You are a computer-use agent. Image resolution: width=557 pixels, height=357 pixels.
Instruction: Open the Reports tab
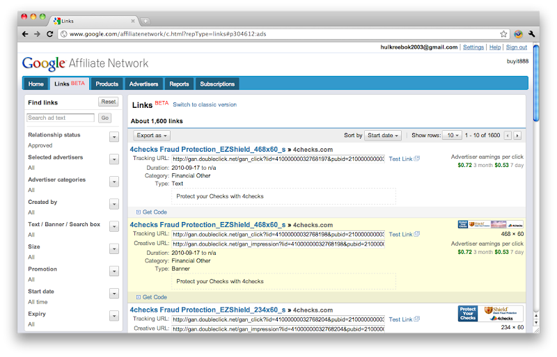[179, 84]
